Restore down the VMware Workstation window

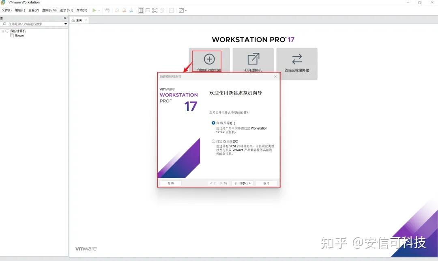click(420, 2)
